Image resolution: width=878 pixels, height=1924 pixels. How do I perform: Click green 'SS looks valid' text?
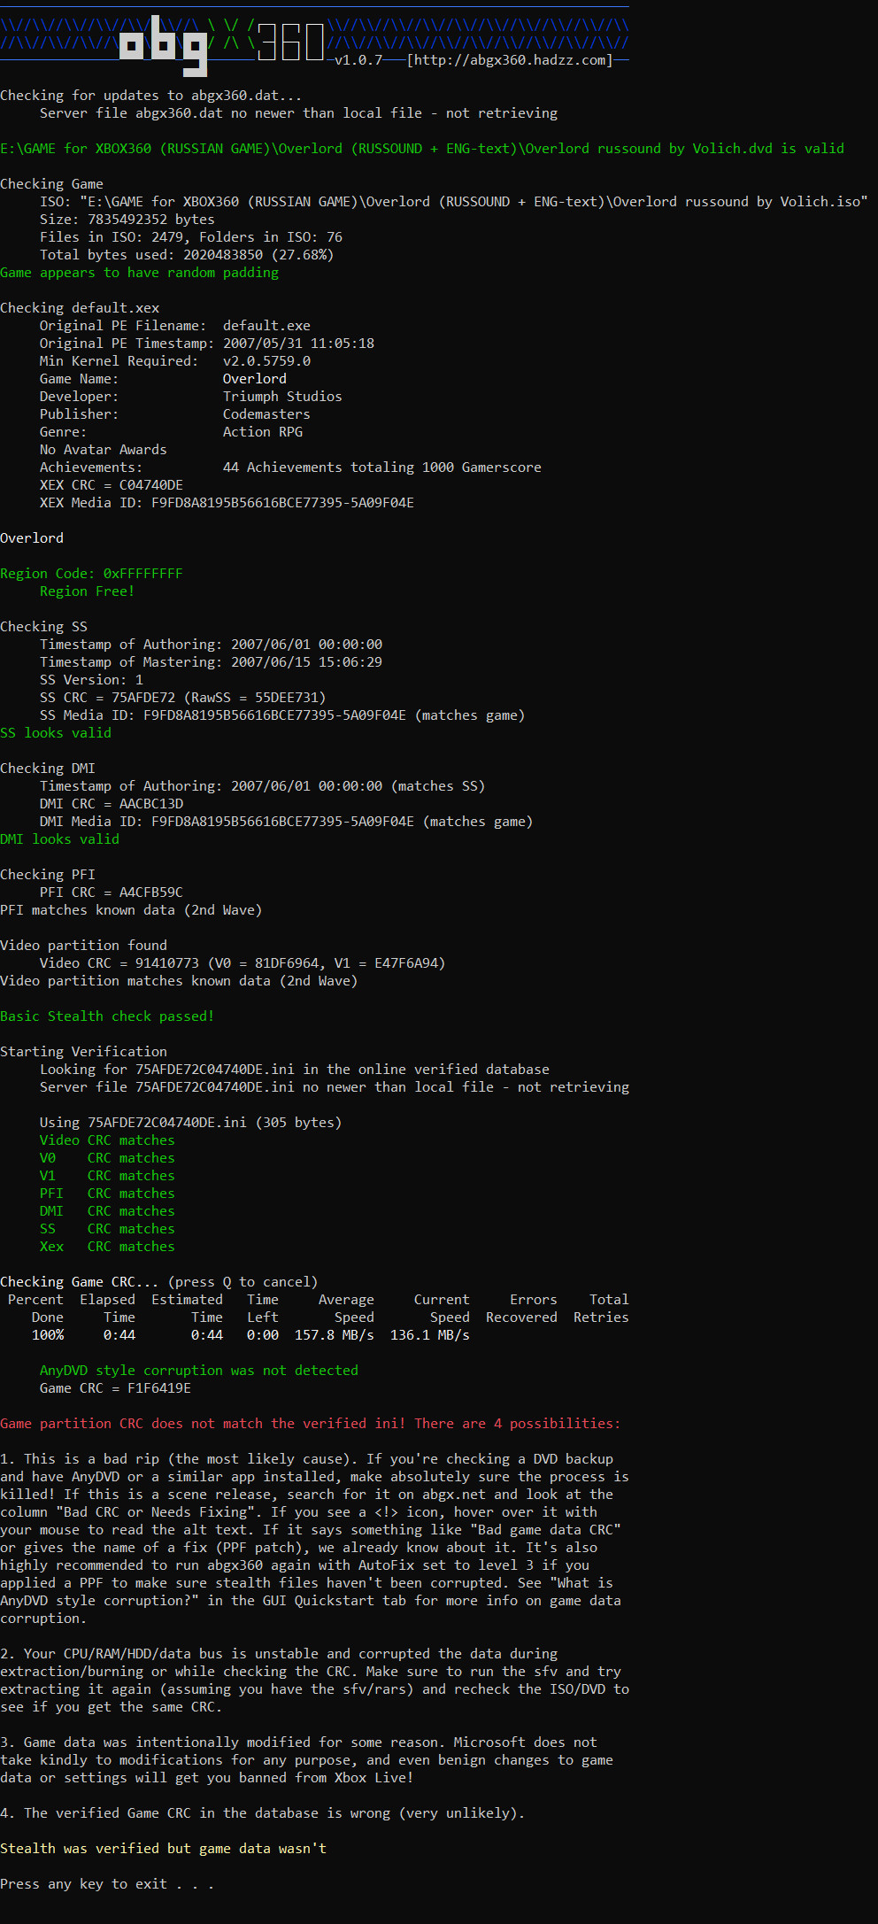56,733
